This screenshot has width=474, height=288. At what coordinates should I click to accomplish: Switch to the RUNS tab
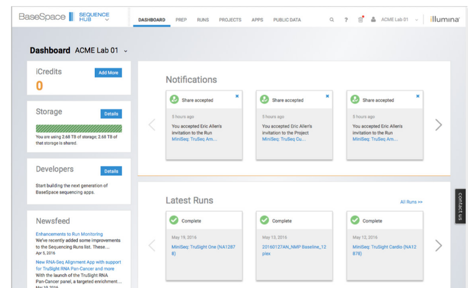(203, 20)
